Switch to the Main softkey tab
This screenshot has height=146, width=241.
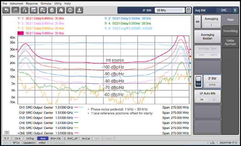(x=230, y=20)
